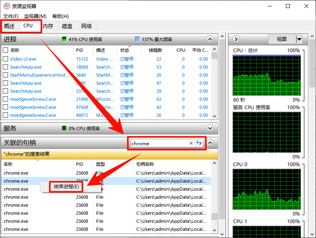
Task: Click the 服务 CPU 使用率 graph
Action: (267, 132)
